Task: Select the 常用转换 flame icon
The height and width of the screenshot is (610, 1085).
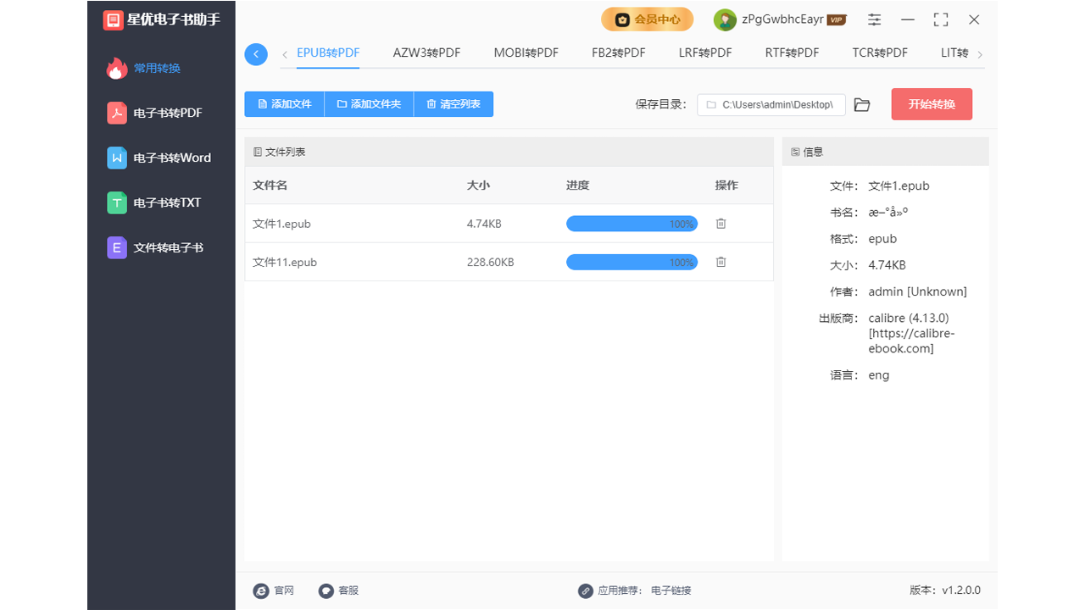Action: 116,68
